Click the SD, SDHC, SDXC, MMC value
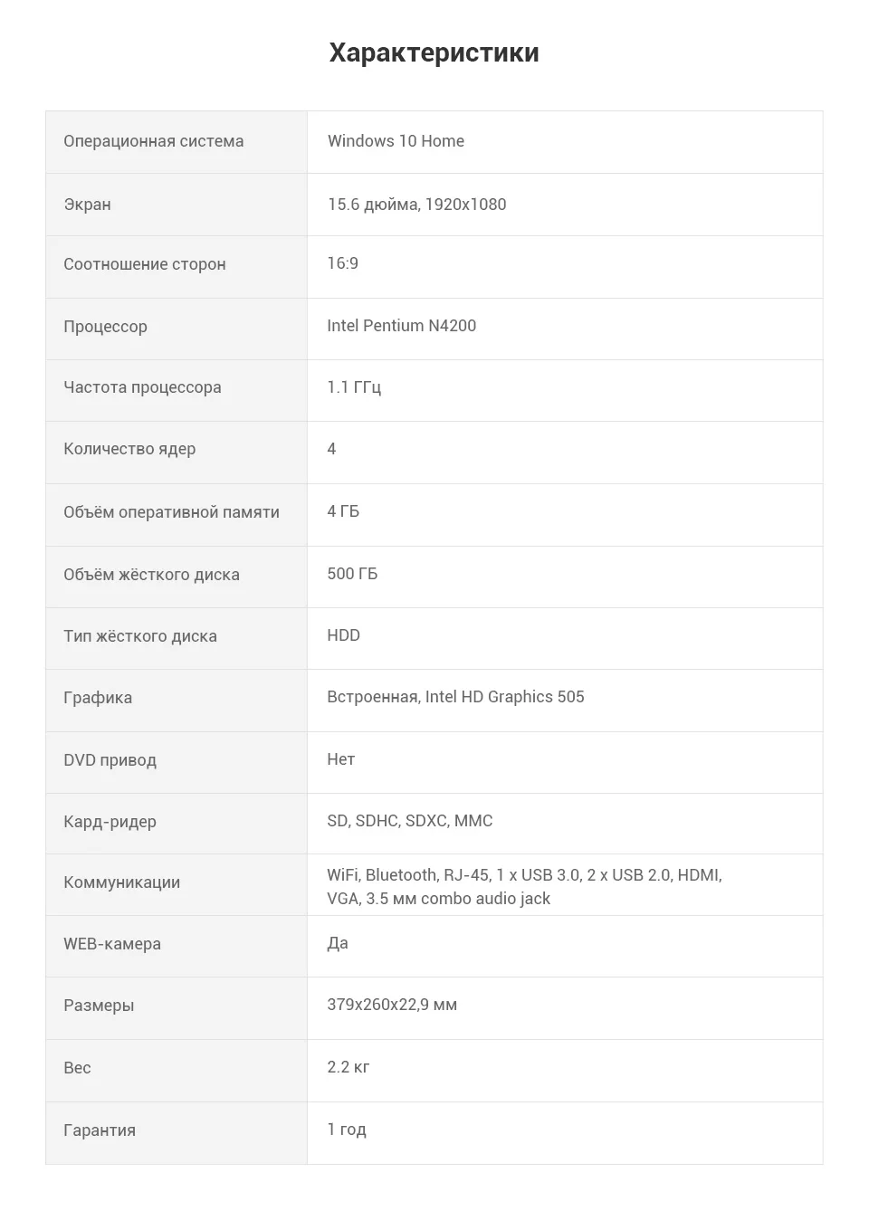 tap(410, 821)
